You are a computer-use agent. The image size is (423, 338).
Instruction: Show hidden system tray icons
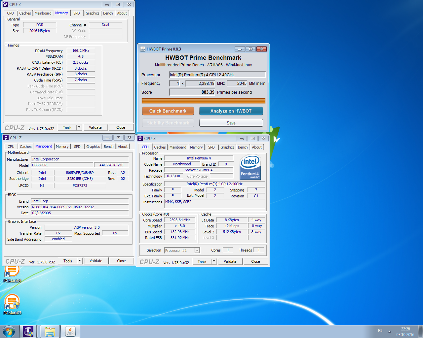(390, 331)
